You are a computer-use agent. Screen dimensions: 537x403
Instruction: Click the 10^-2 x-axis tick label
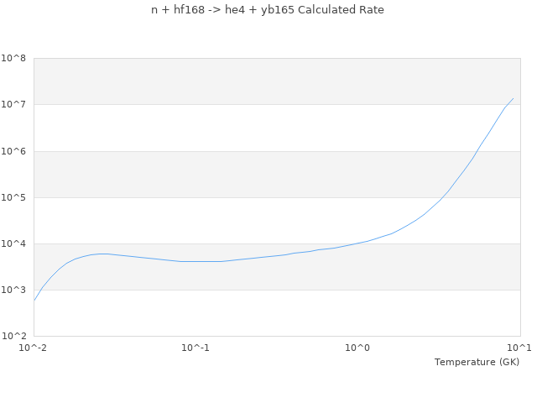click(34, 348)
